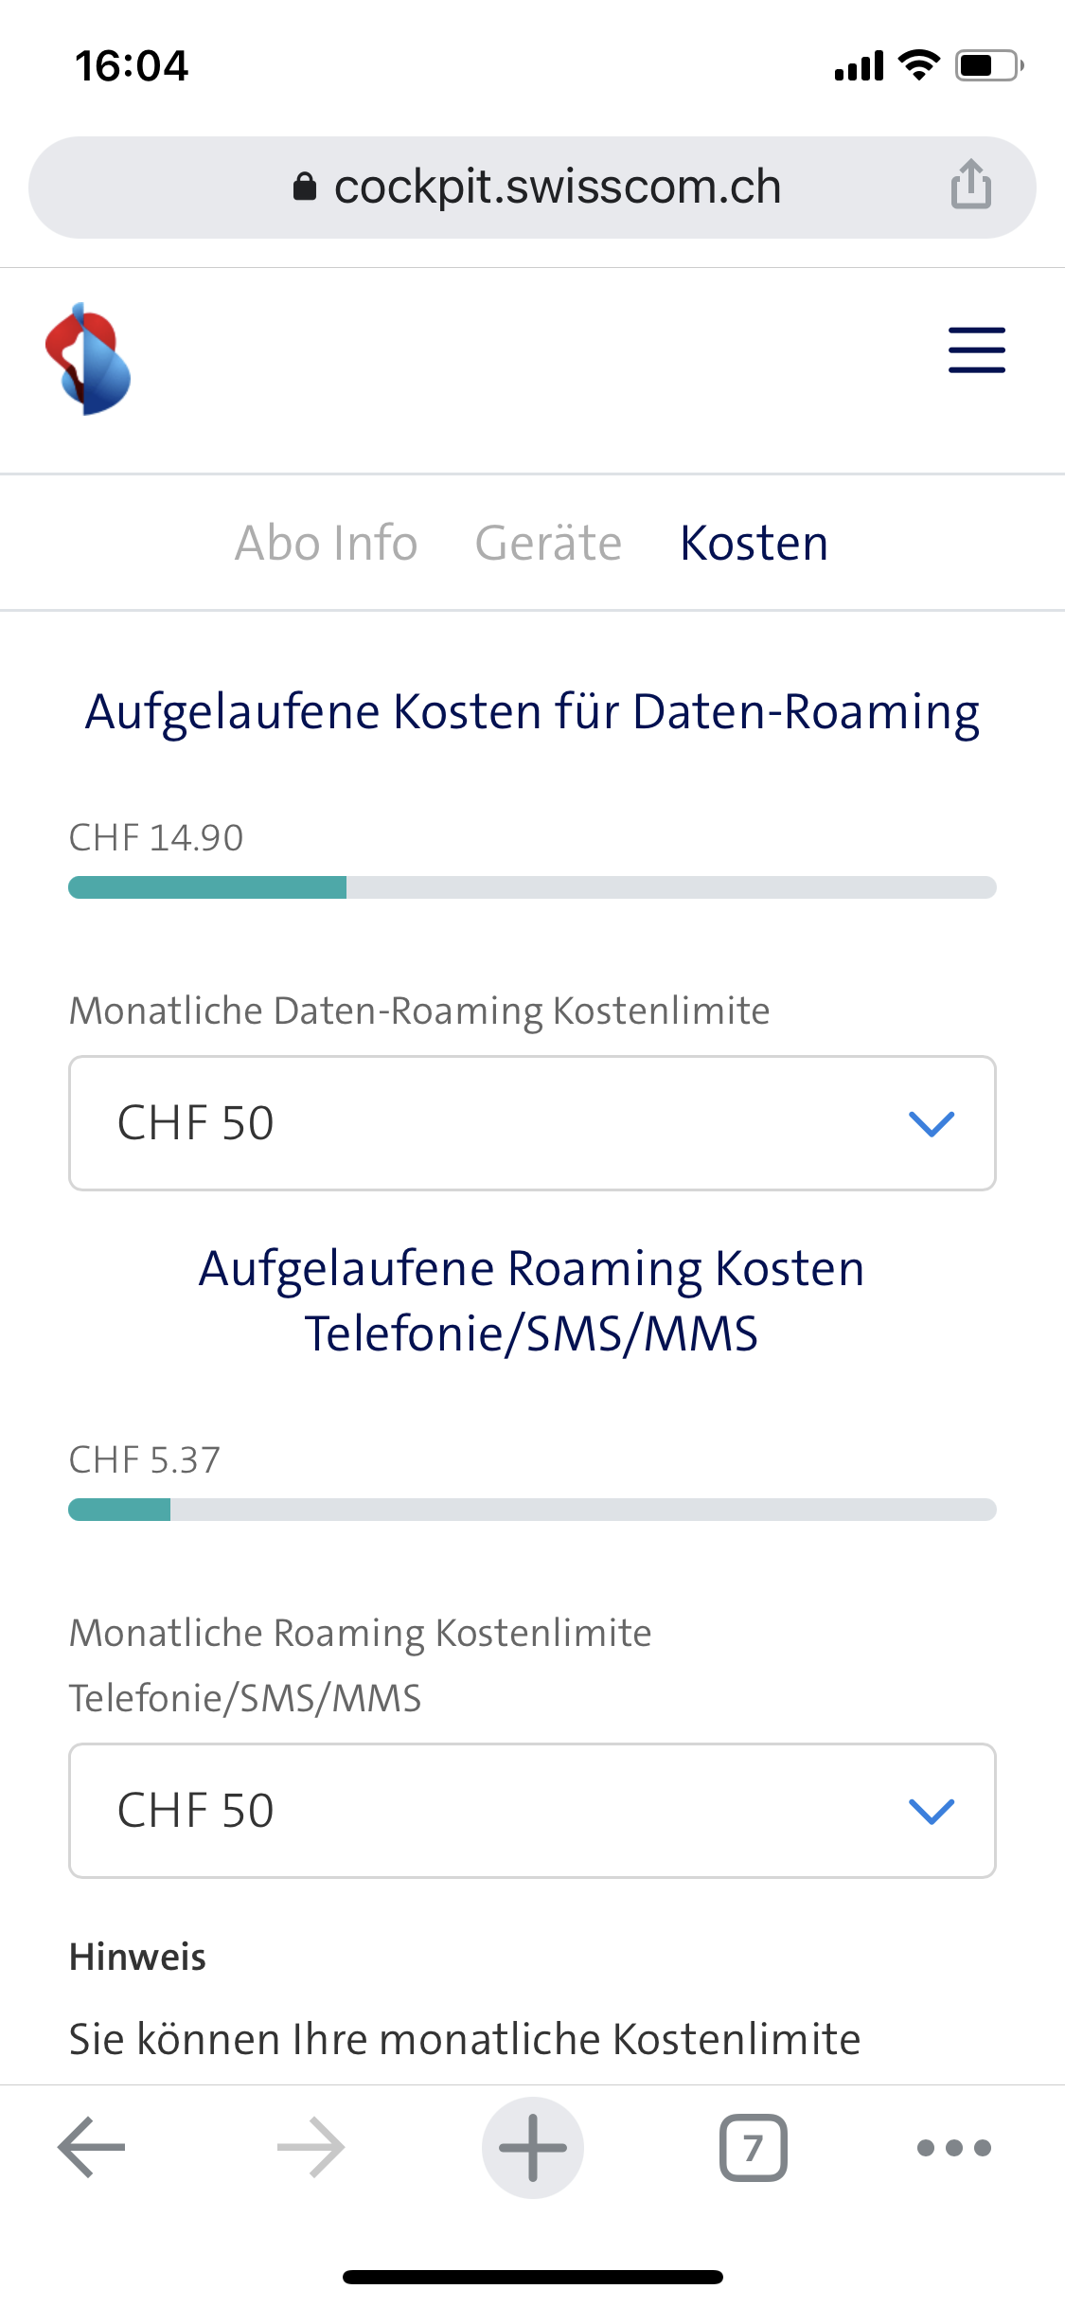Click the CHF 5.37 roaming cost progress bar
Screen dimensions: 1065x2307
532,1510
